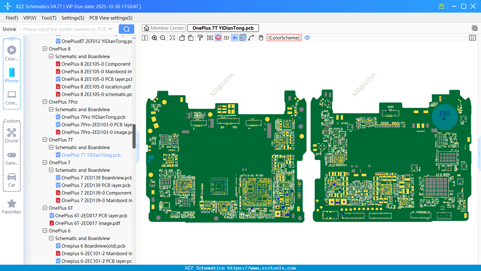Click the Shrink button

(9, 29)
